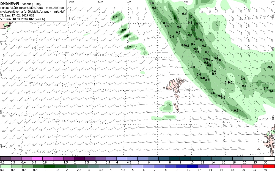275x172 pixels.
Task: Select the bright pink 0.5 swatch in upper scale
Action: (x=37, y=159)
